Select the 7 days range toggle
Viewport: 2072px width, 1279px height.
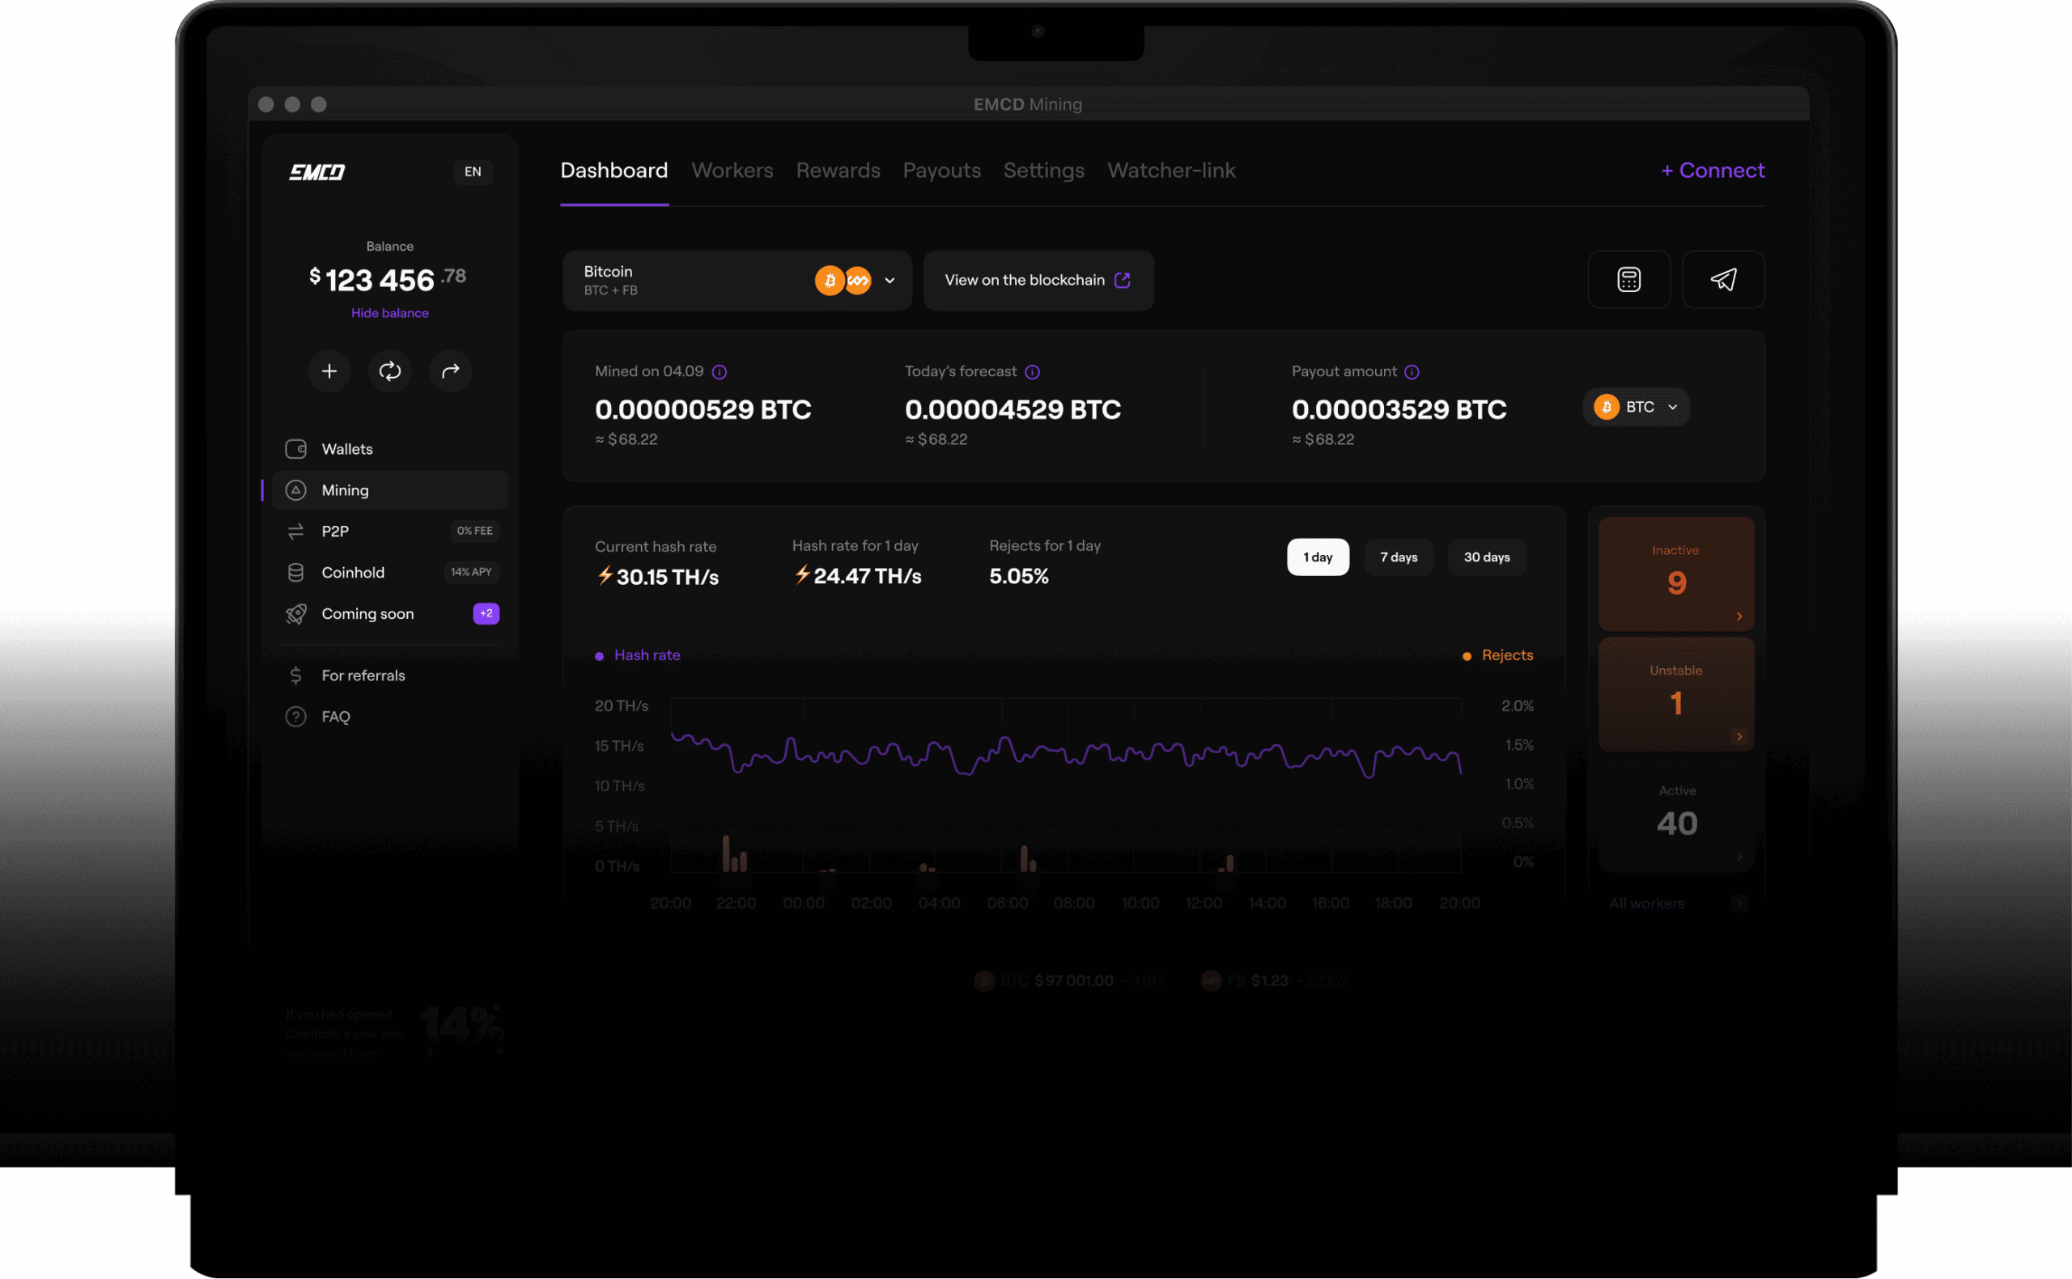pyautogui.click(x=1399, y=557)
